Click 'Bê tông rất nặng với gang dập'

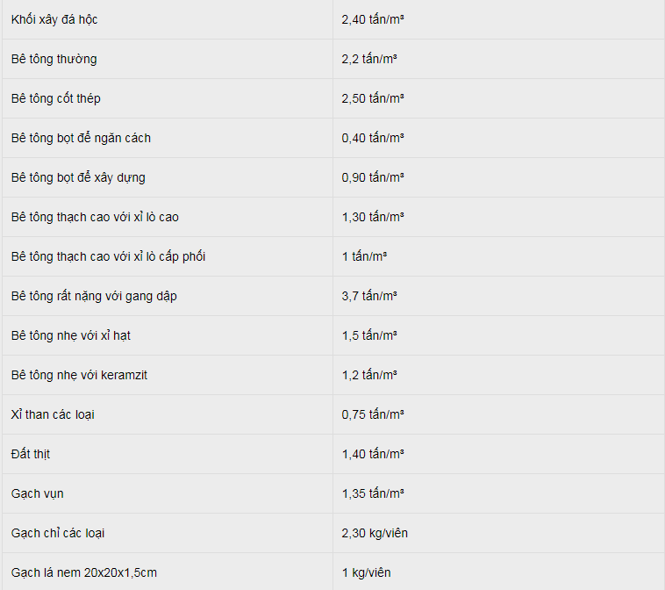pos(94,296)
